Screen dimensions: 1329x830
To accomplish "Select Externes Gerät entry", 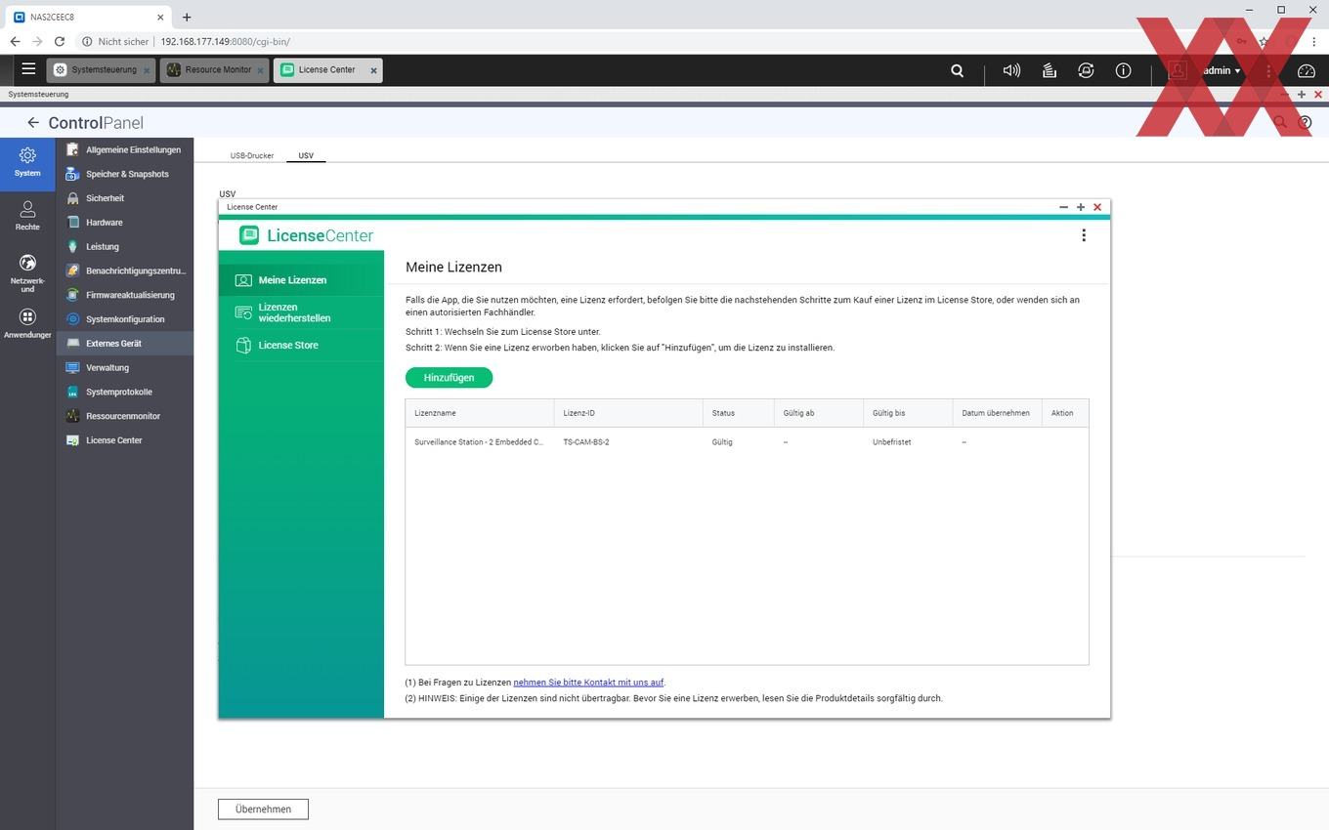I will click(x=124, y=344).
